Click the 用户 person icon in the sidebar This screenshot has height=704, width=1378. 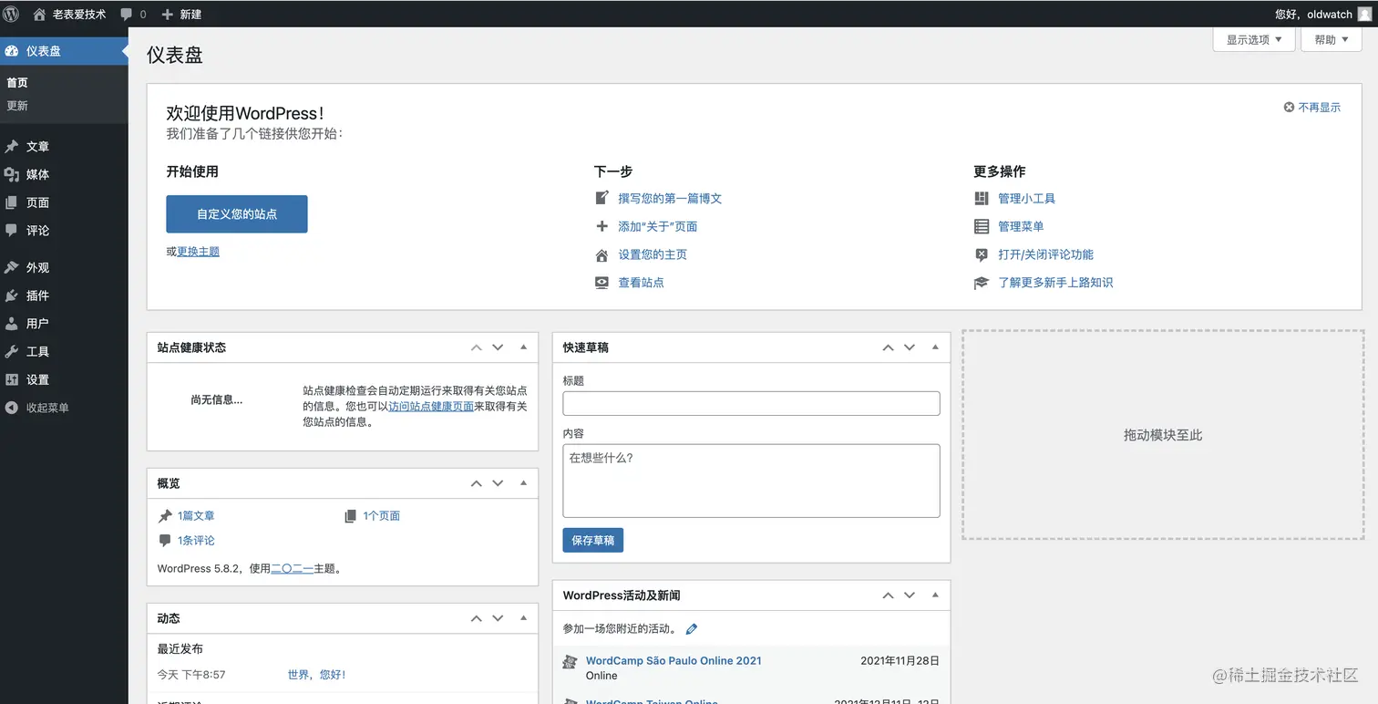(12, 324)
